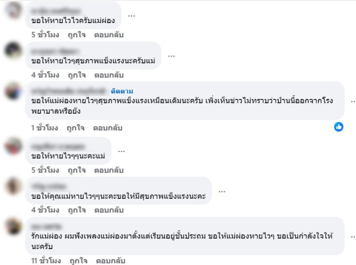356x265 pixels.
Task: Open the profile name above 'ขอให้หายไวๆสุขภาพแข็งแรงนะครับแม่'
Action: [x=55, y=51]
